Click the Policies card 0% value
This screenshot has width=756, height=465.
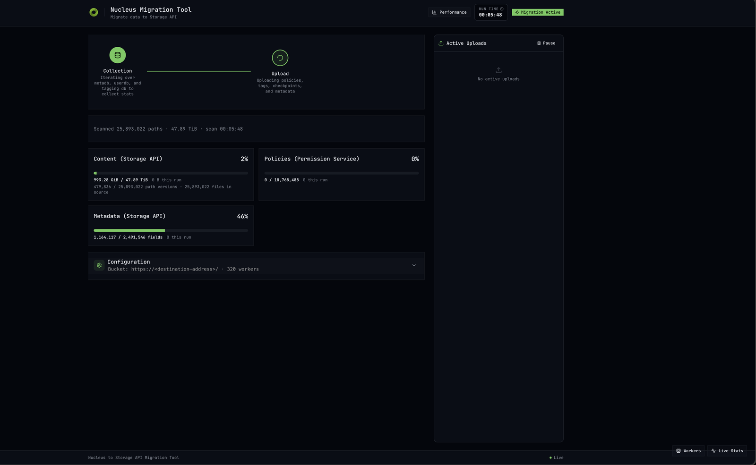415,159
